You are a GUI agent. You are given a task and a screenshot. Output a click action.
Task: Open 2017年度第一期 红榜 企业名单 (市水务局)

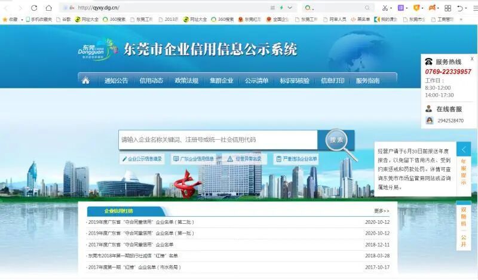pyautogui.click(x=134, y=267)
